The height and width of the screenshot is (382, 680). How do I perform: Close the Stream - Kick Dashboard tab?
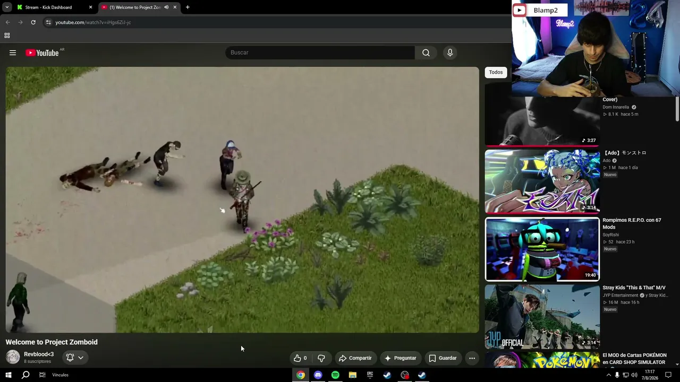[90, 7]
